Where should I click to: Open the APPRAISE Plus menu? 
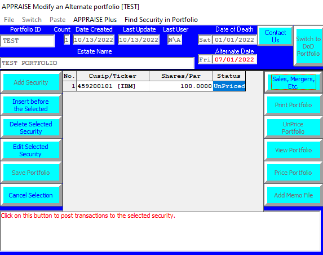[95, 20]
